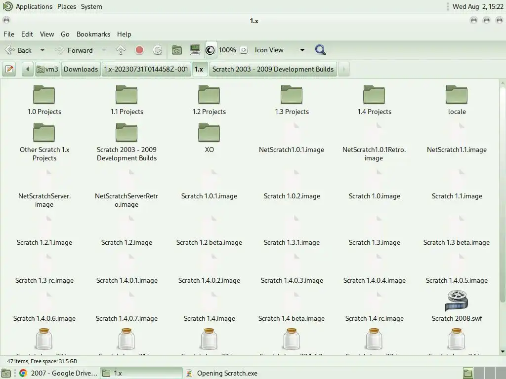506x379 pixels.
Task: Select the NetScratch1.0.1.image file
Action: (292, 149)
